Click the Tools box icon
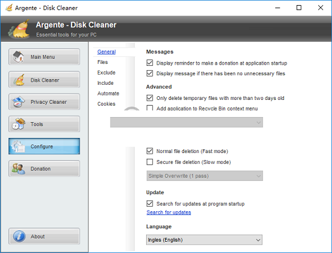 (18, 124)
